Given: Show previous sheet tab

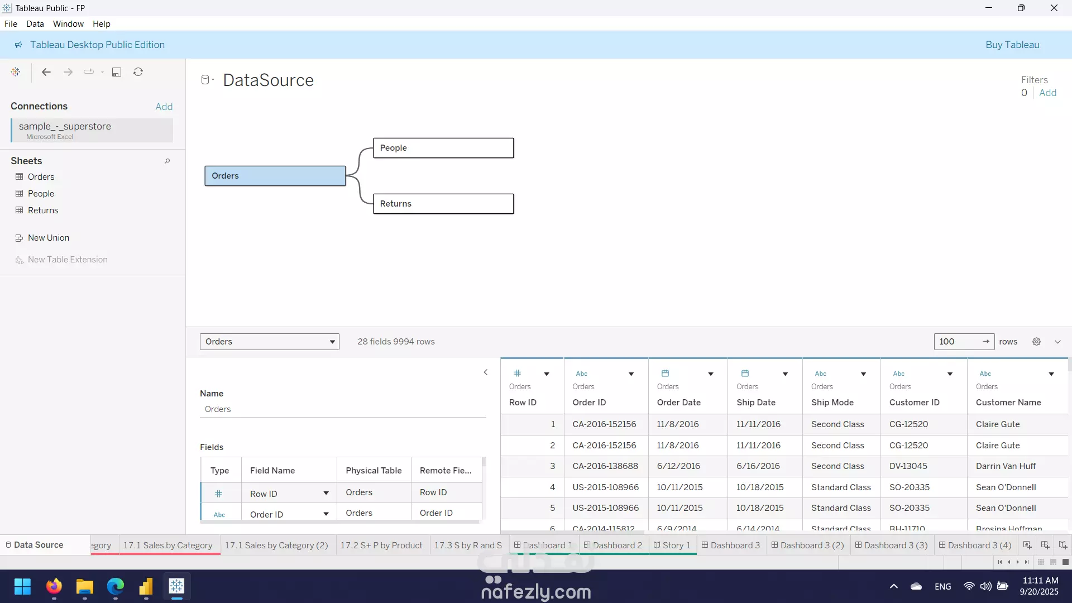Looking at the screenshot, I should click(x=1008, y=562).
